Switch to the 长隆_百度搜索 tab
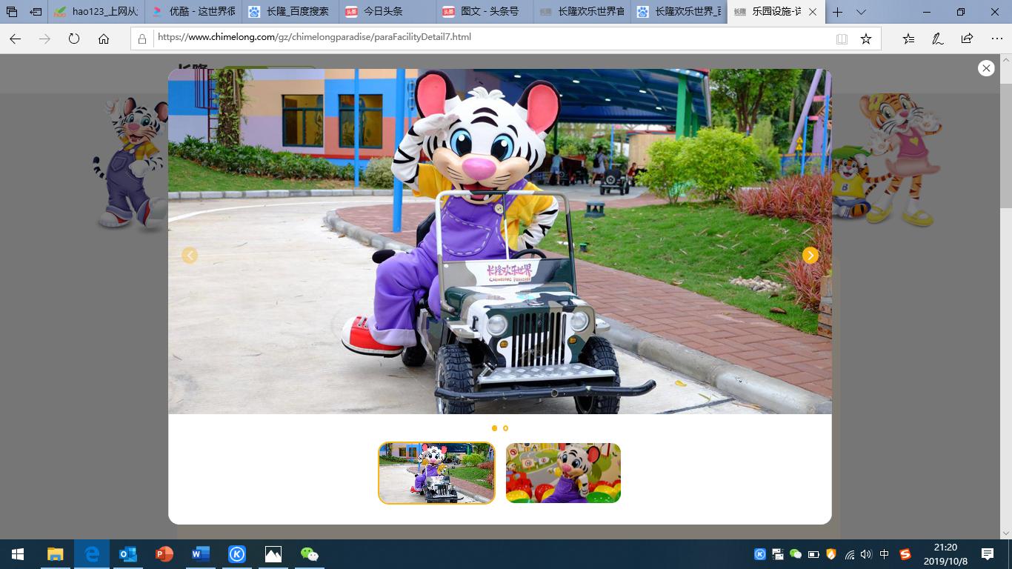1012x569 pixels. [291, 12]
